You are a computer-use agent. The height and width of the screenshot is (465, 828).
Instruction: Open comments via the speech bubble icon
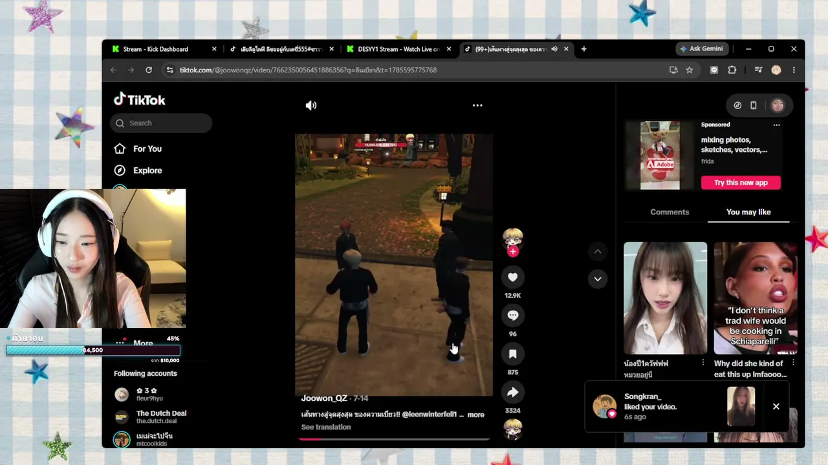point(512,315)
